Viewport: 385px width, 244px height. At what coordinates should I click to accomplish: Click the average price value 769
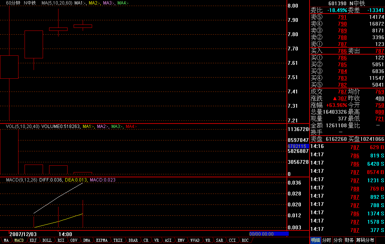click(x=379, y=92)
